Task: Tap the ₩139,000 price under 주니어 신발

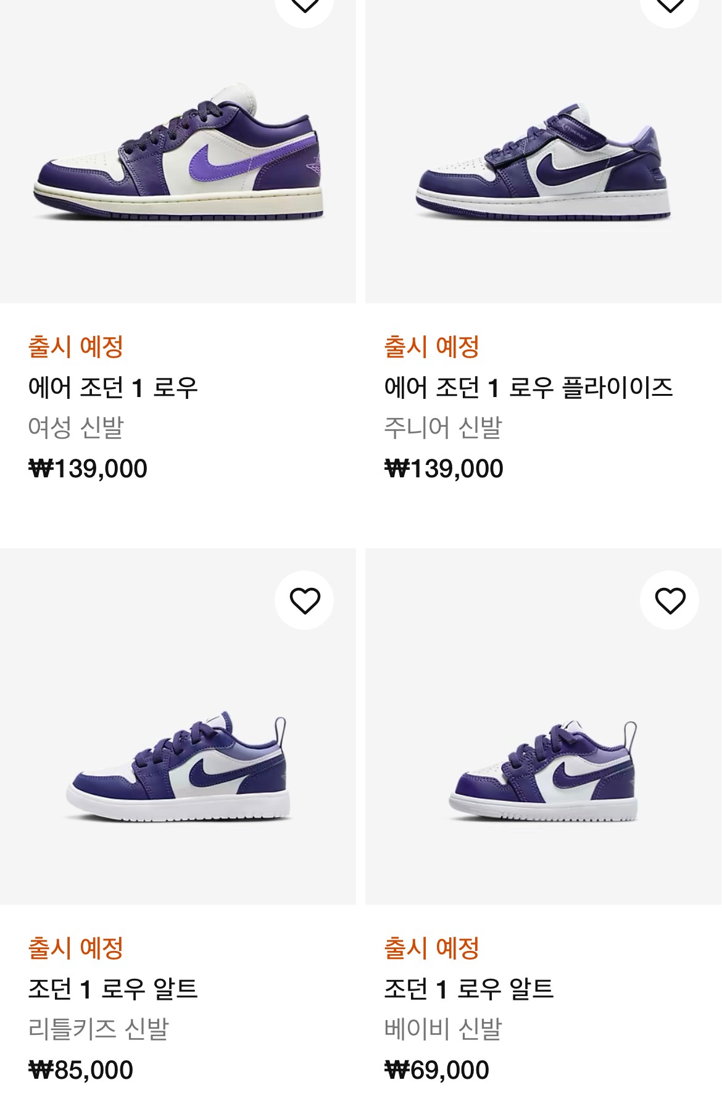Action: coord(444,469)
